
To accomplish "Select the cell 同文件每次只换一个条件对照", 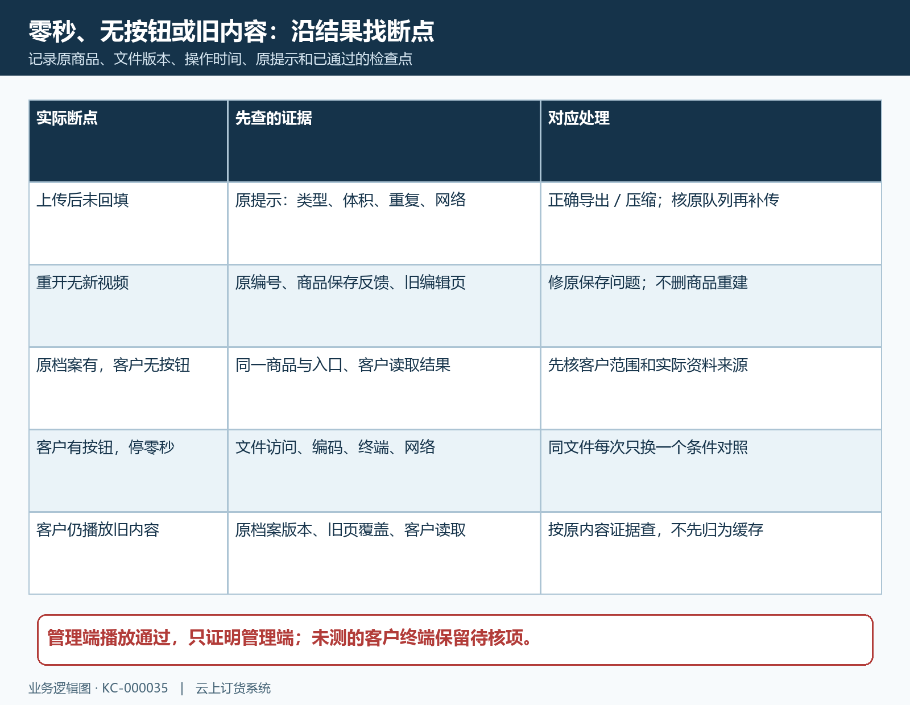I will pyautogui.click(x=711, y=471).
